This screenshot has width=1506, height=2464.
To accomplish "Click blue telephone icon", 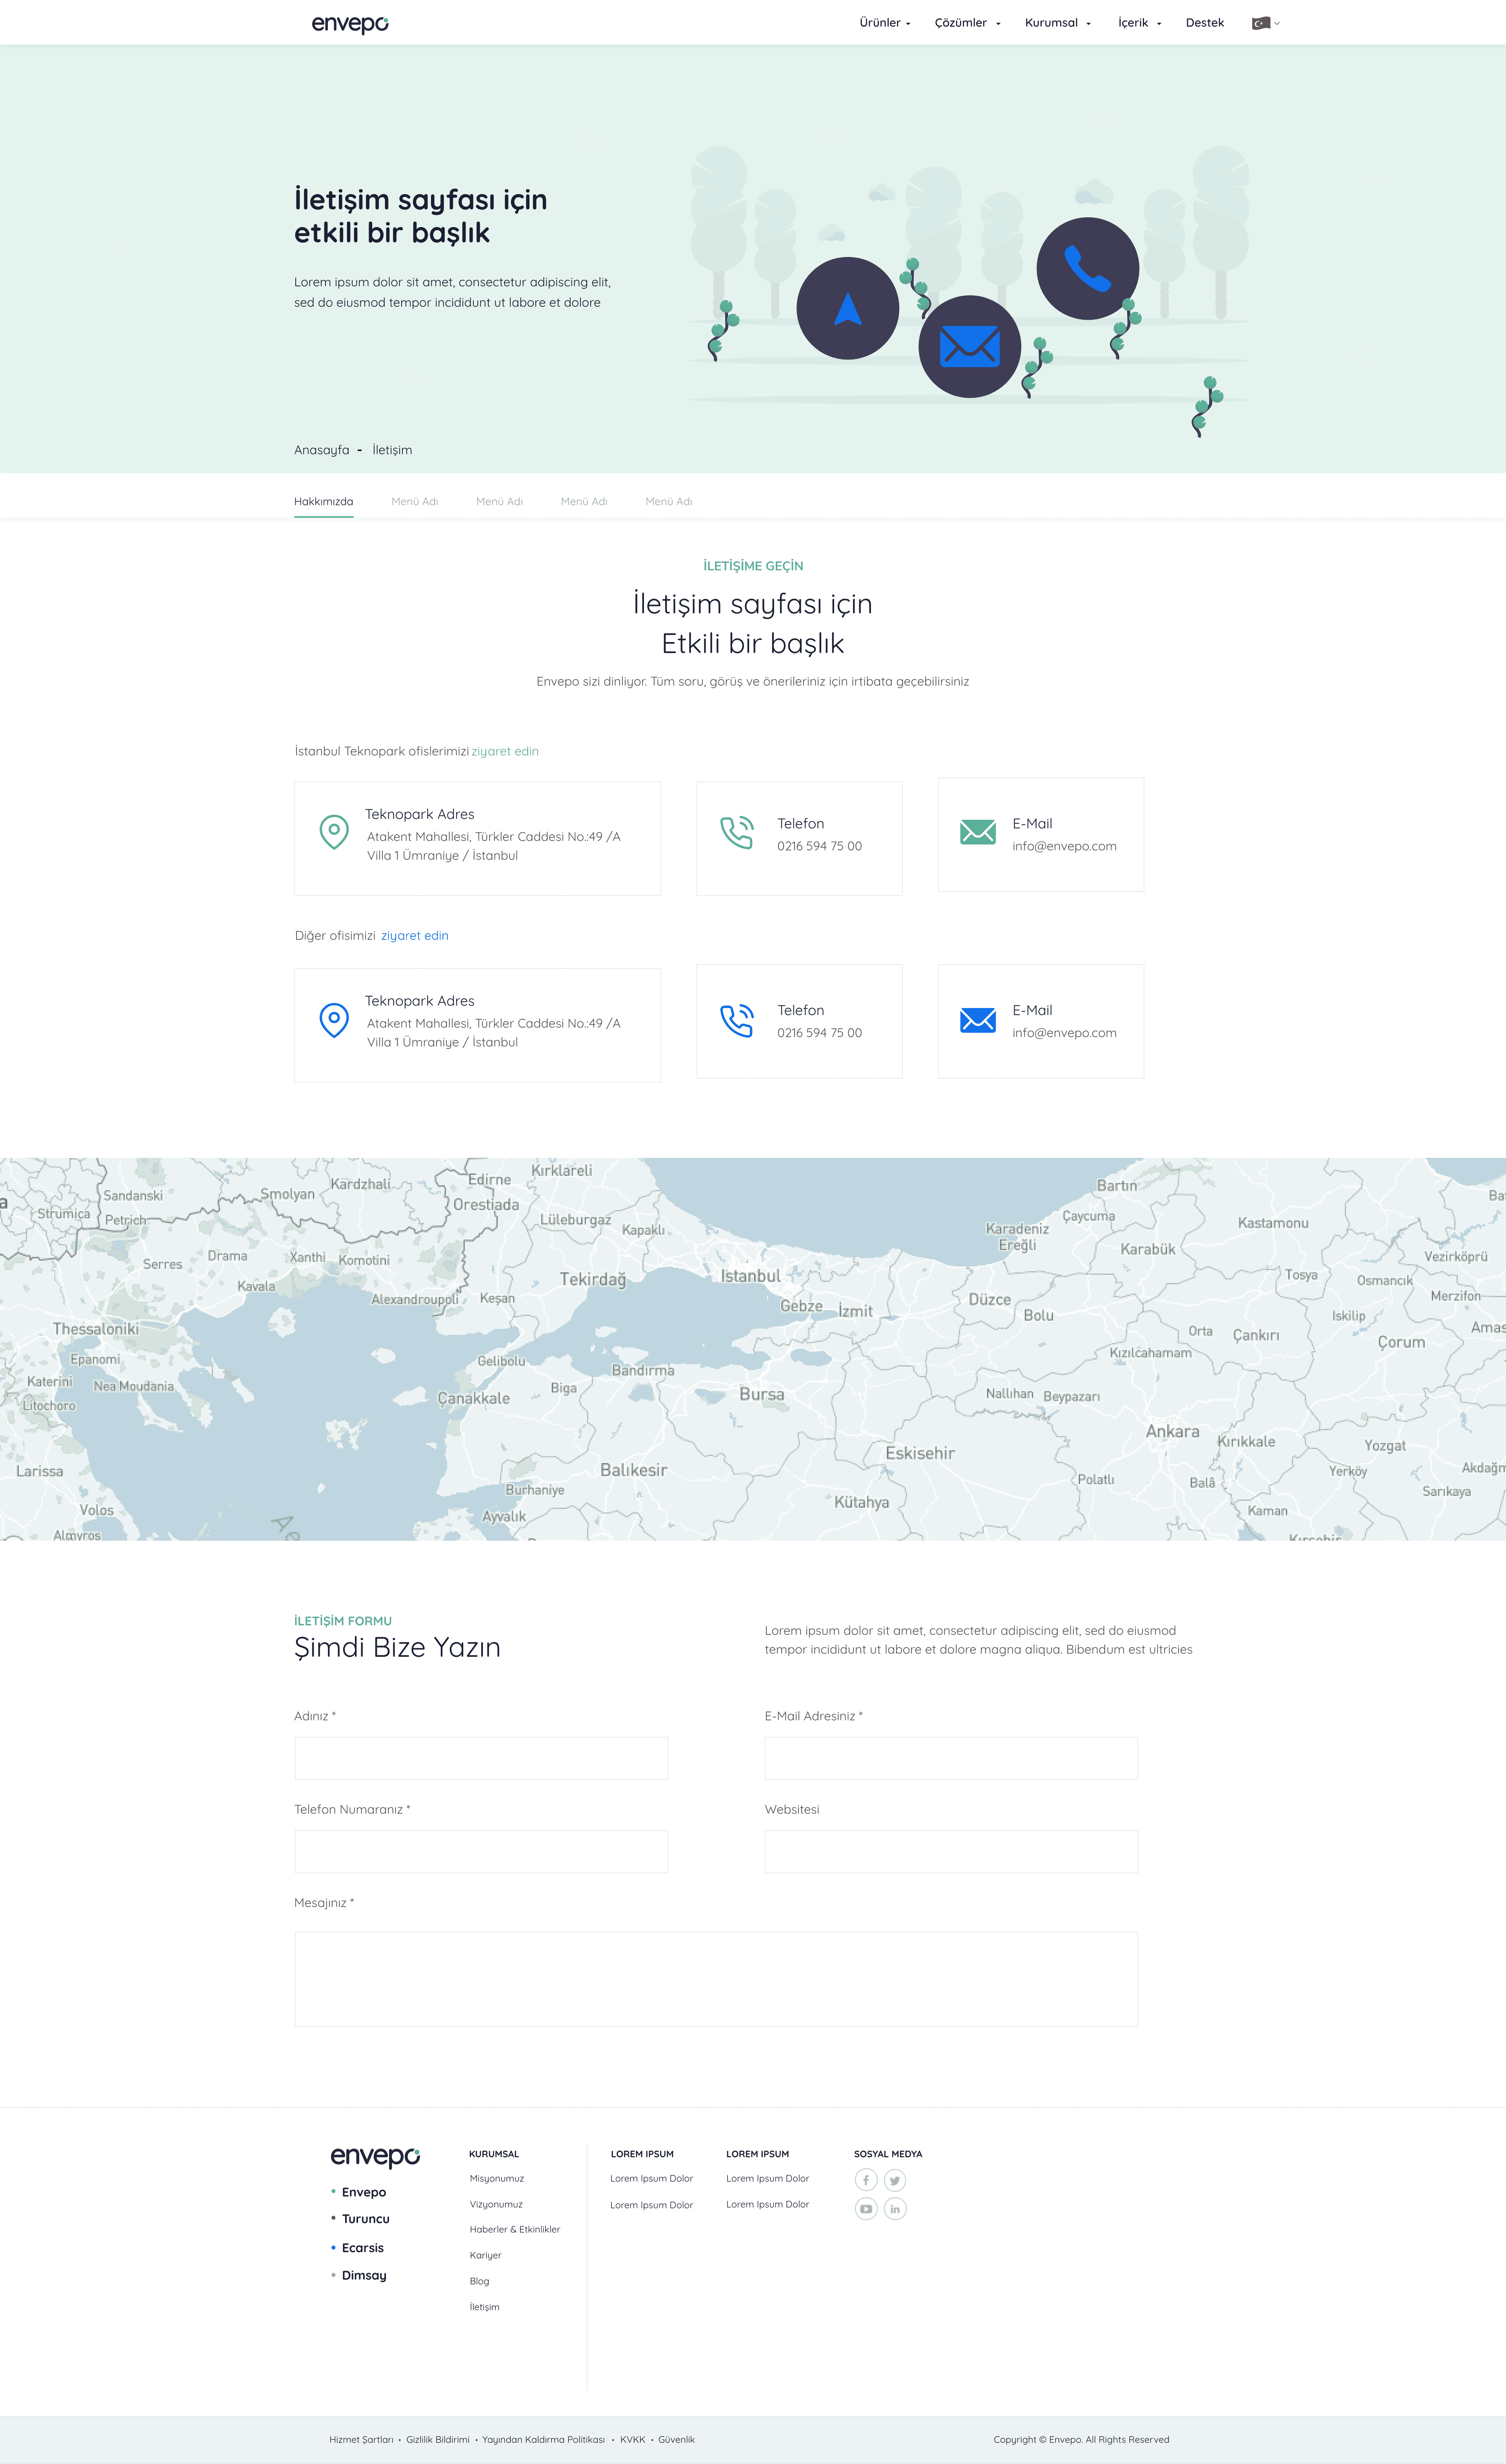I will (x=737, y=1020).
